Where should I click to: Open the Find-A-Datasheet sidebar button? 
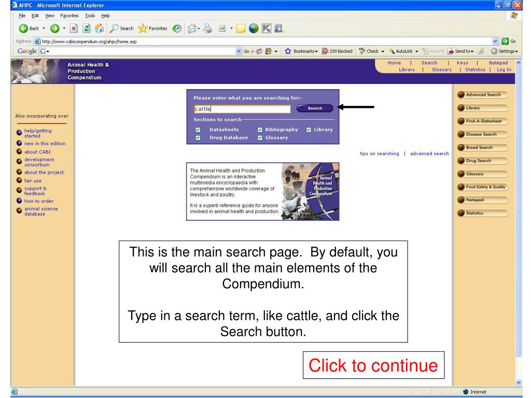tap(483, 121)
